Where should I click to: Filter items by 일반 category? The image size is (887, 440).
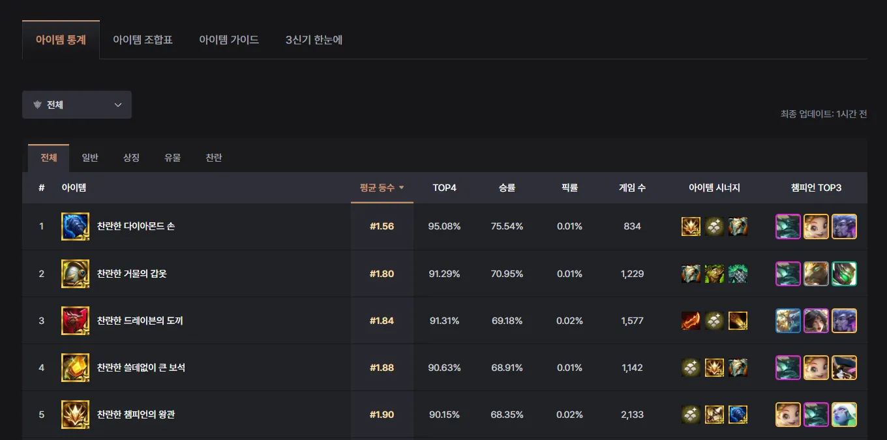pos(90,158)
